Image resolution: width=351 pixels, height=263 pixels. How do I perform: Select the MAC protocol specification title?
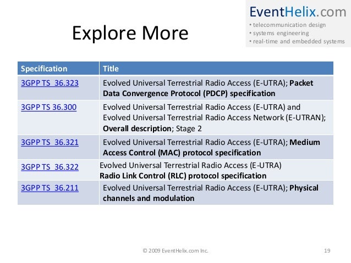[x=211, y=148]
